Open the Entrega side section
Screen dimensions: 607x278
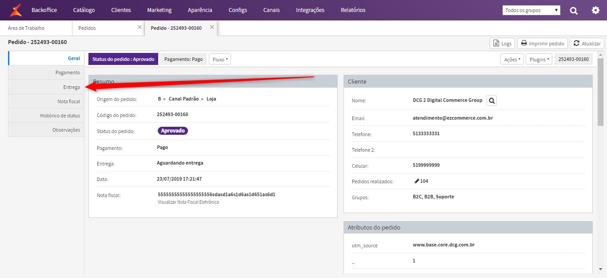tap(46, 87)
